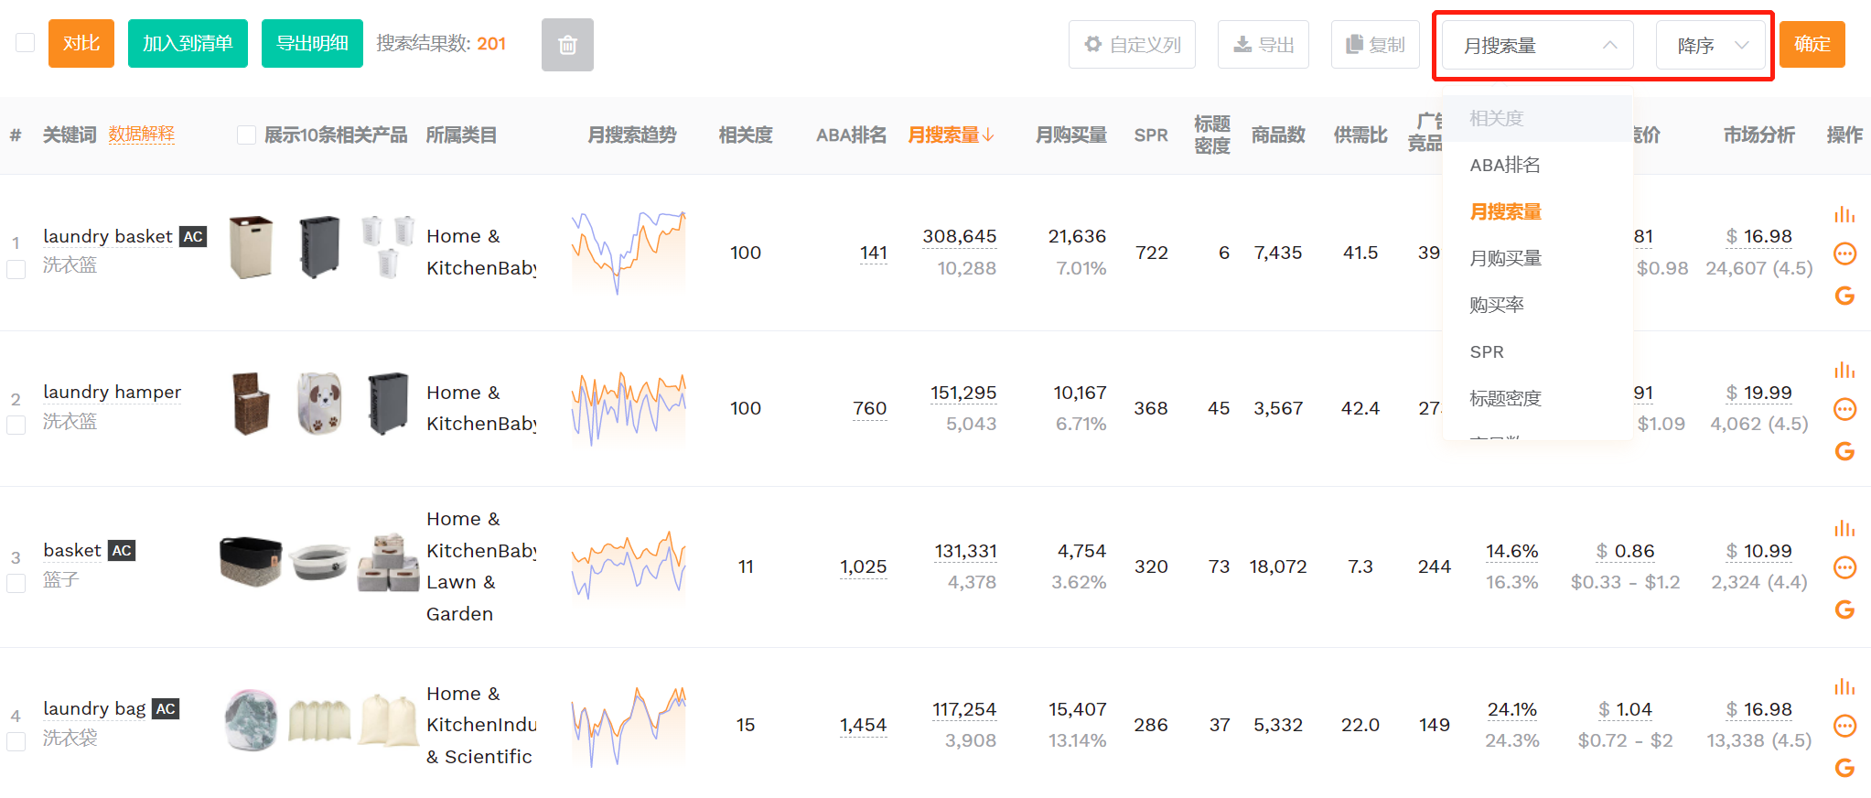The width and height of the screenshot is (1871, 798).
Task: Select 月搜索量 option in dropdown list
Action: point(1538,211)
